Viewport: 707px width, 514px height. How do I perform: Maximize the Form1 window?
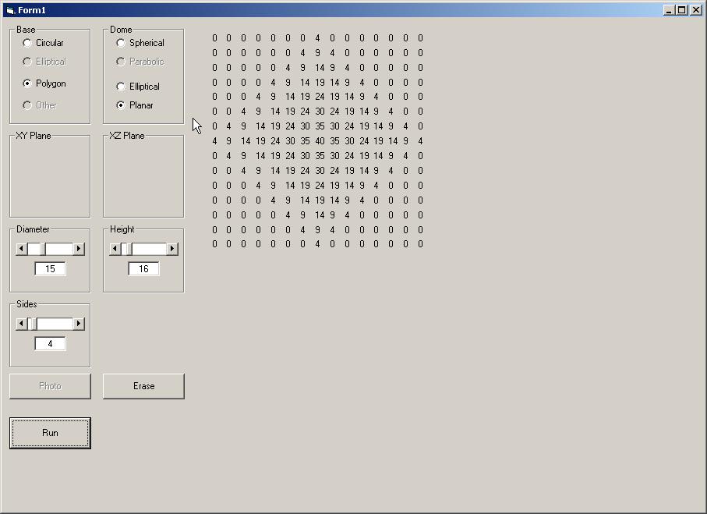682,10
